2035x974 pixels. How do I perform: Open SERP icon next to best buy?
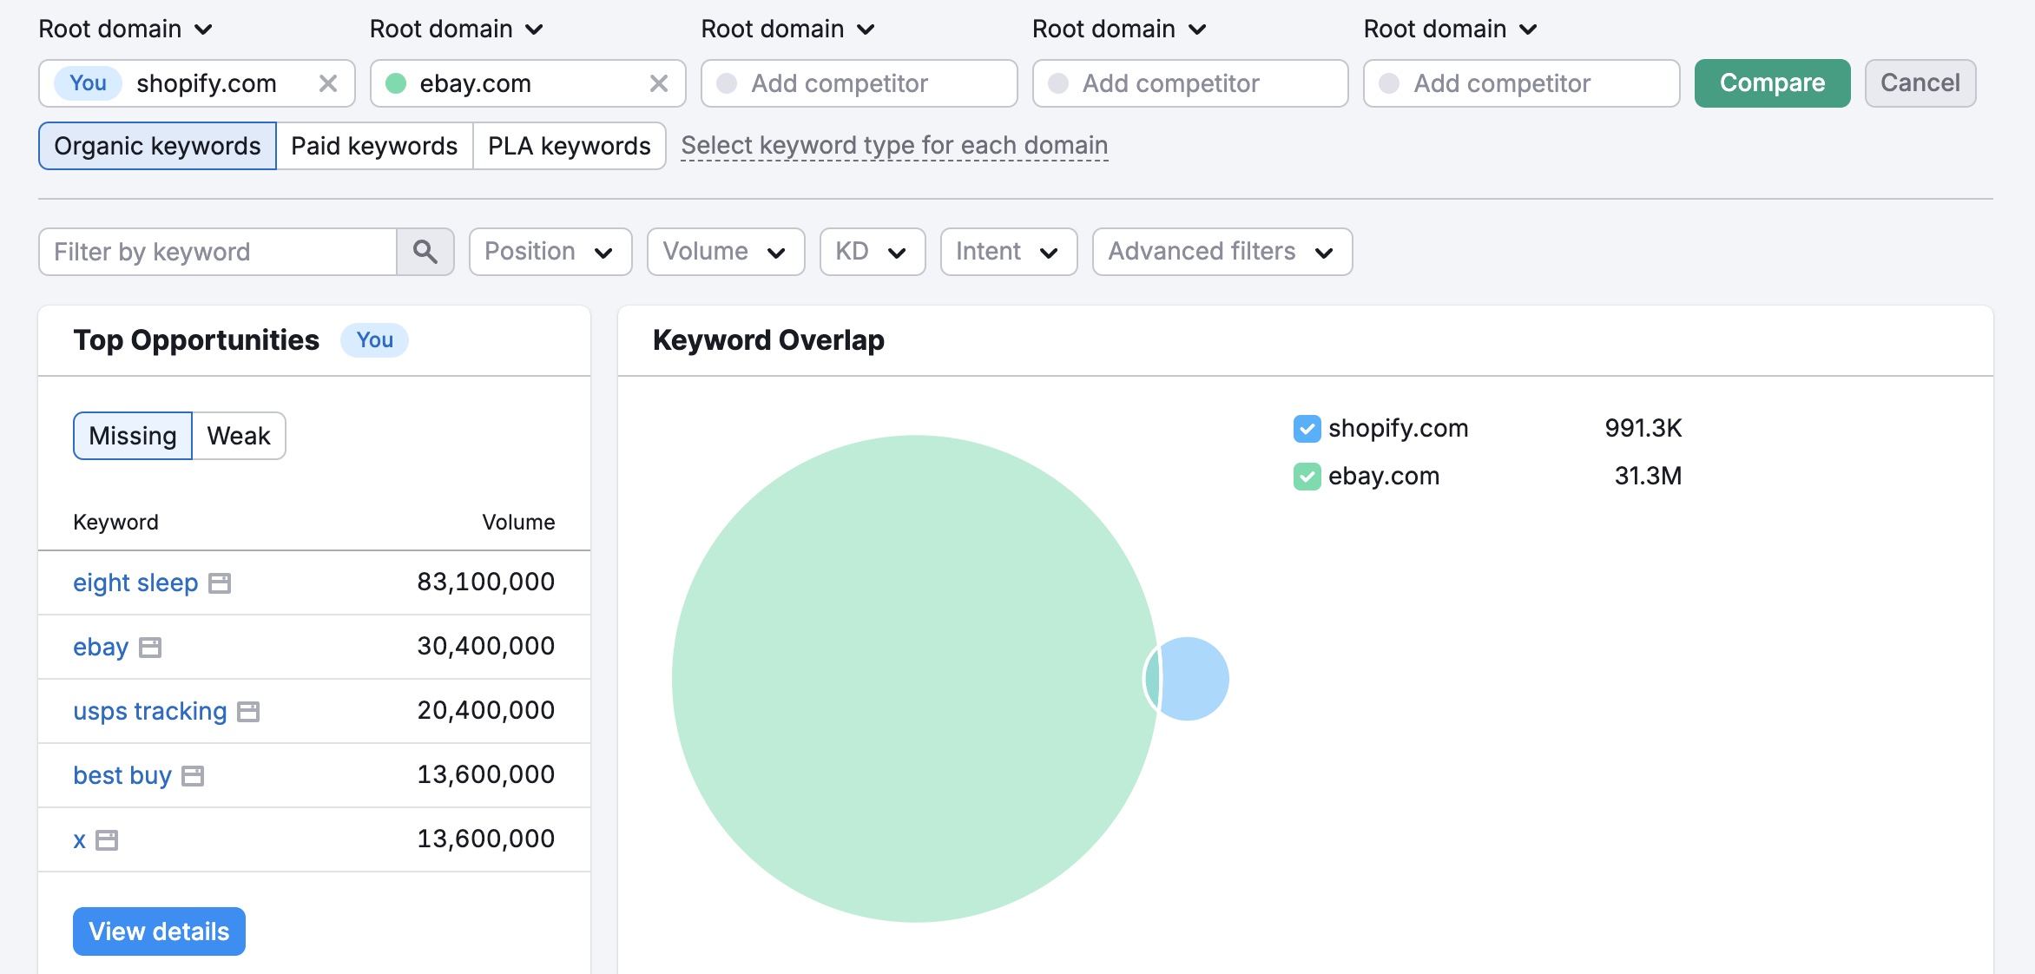tap(193, 776)
